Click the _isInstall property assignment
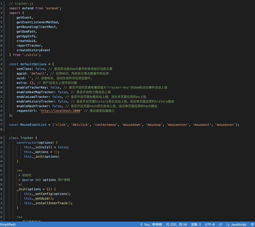255x227 pixels. (x=43, y=147)
